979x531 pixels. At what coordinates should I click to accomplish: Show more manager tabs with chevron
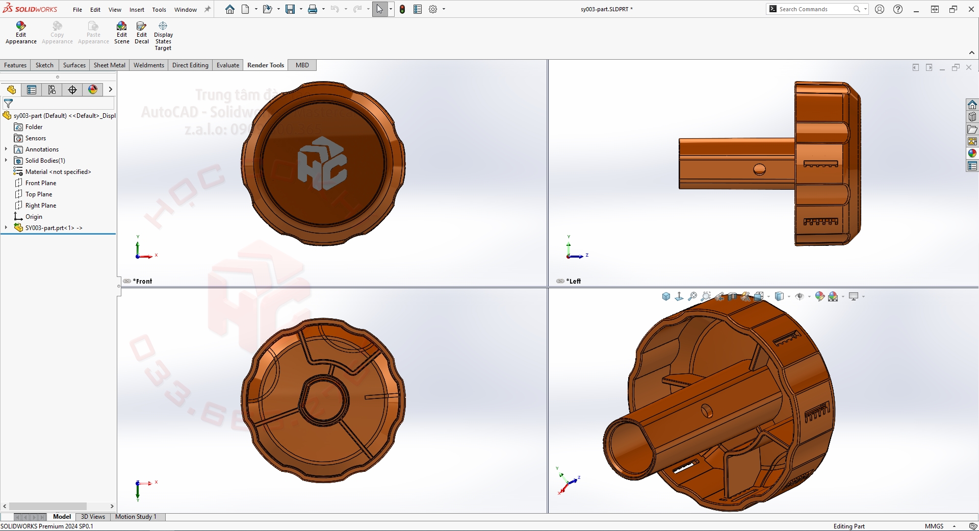[110, 90]
